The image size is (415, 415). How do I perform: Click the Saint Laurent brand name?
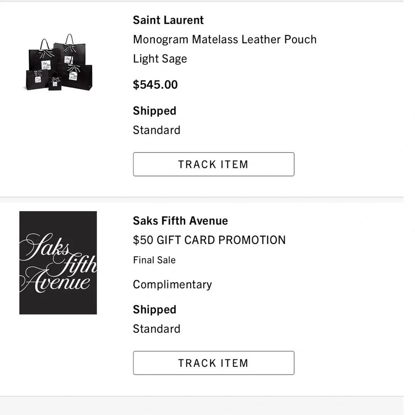(168, 20)
